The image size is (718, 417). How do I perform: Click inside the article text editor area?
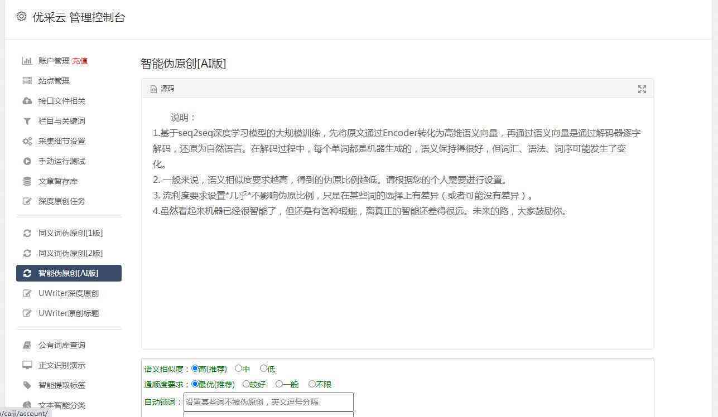pos(397,224)
